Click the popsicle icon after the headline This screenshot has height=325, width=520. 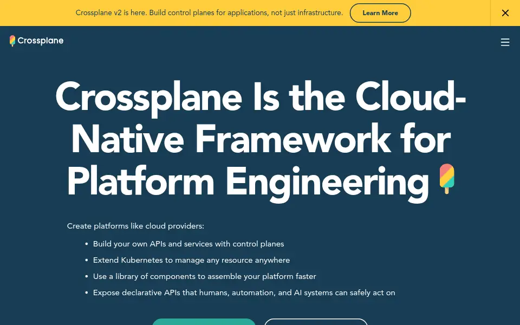tap(447, 179)
